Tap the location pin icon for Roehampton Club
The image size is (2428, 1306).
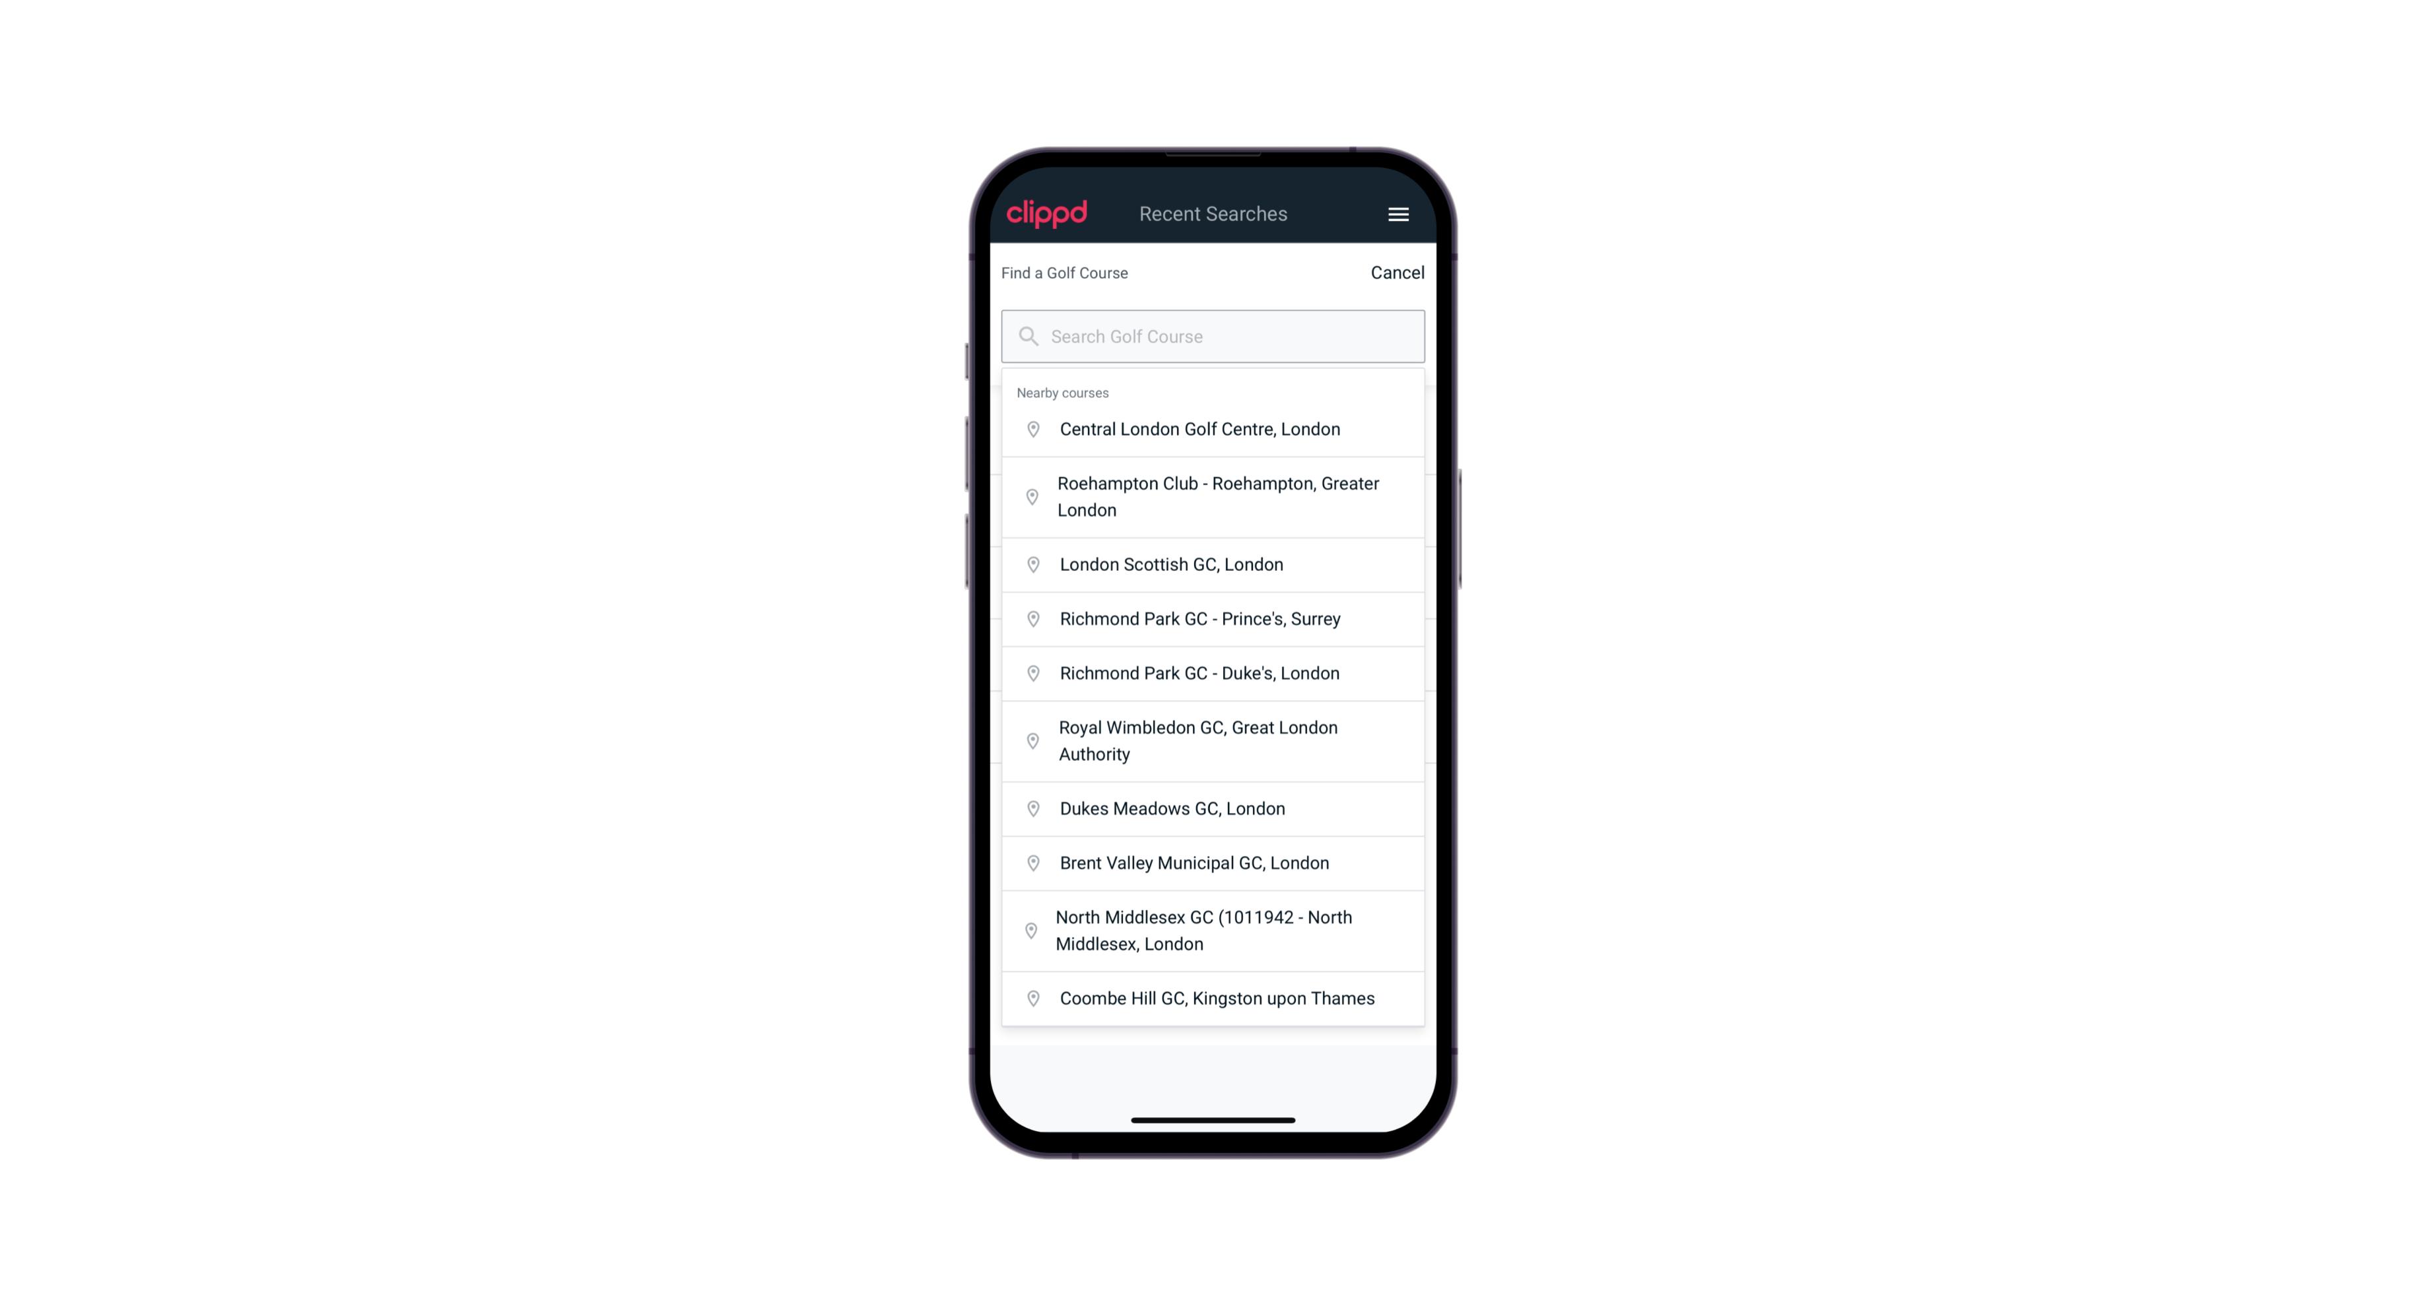(1029, 497)
